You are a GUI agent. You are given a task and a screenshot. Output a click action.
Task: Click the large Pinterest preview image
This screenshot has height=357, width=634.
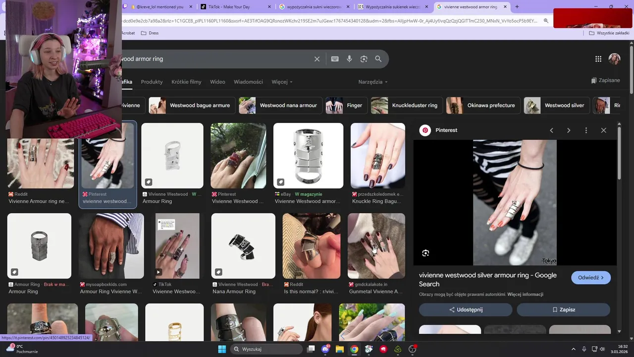click(515, 202)
